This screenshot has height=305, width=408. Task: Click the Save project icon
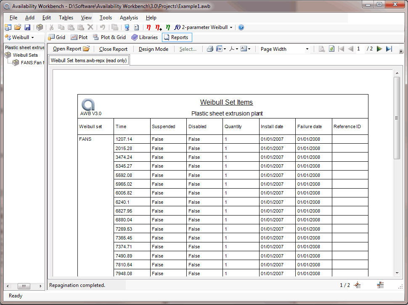[27, 27]
